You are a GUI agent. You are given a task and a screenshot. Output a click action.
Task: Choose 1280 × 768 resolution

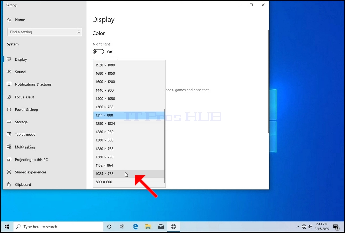tap(129, 149)
